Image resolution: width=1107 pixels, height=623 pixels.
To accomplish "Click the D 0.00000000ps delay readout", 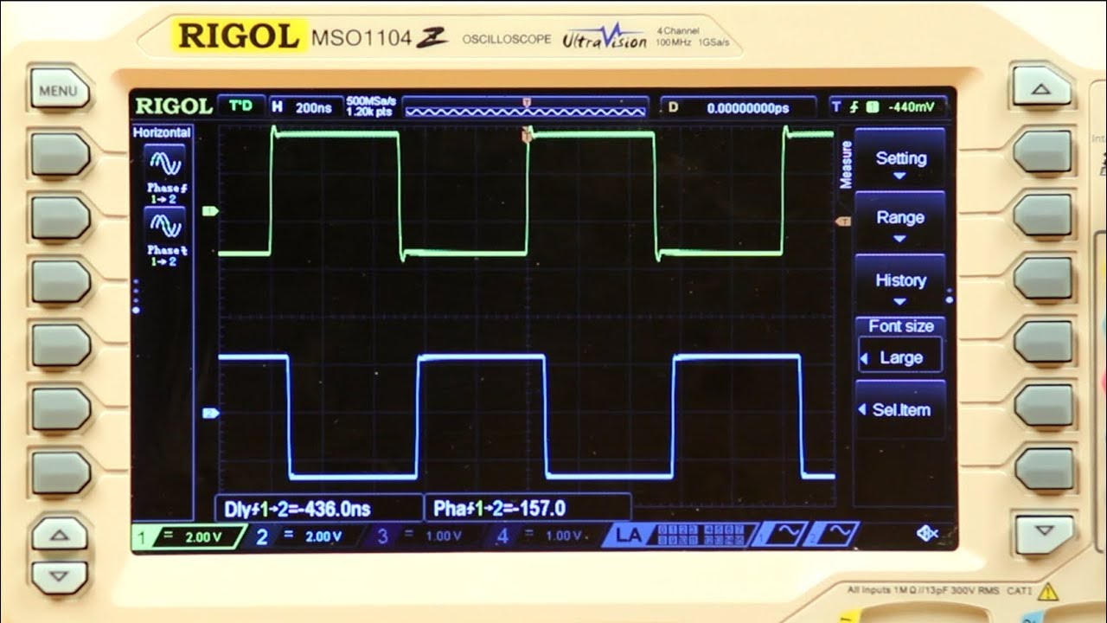I will click(x=737, y=107).
